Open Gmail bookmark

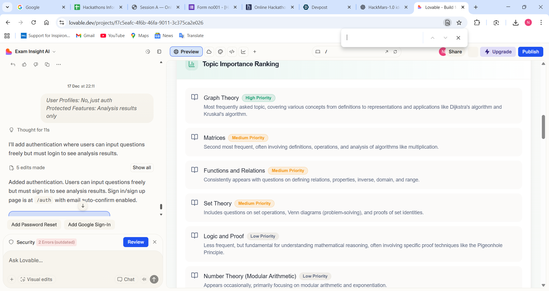pos(85,36)
